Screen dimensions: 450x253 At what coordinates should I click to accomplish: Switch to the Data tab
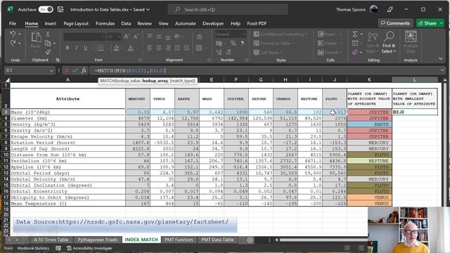pyautogui.click(x=126, y=23)
